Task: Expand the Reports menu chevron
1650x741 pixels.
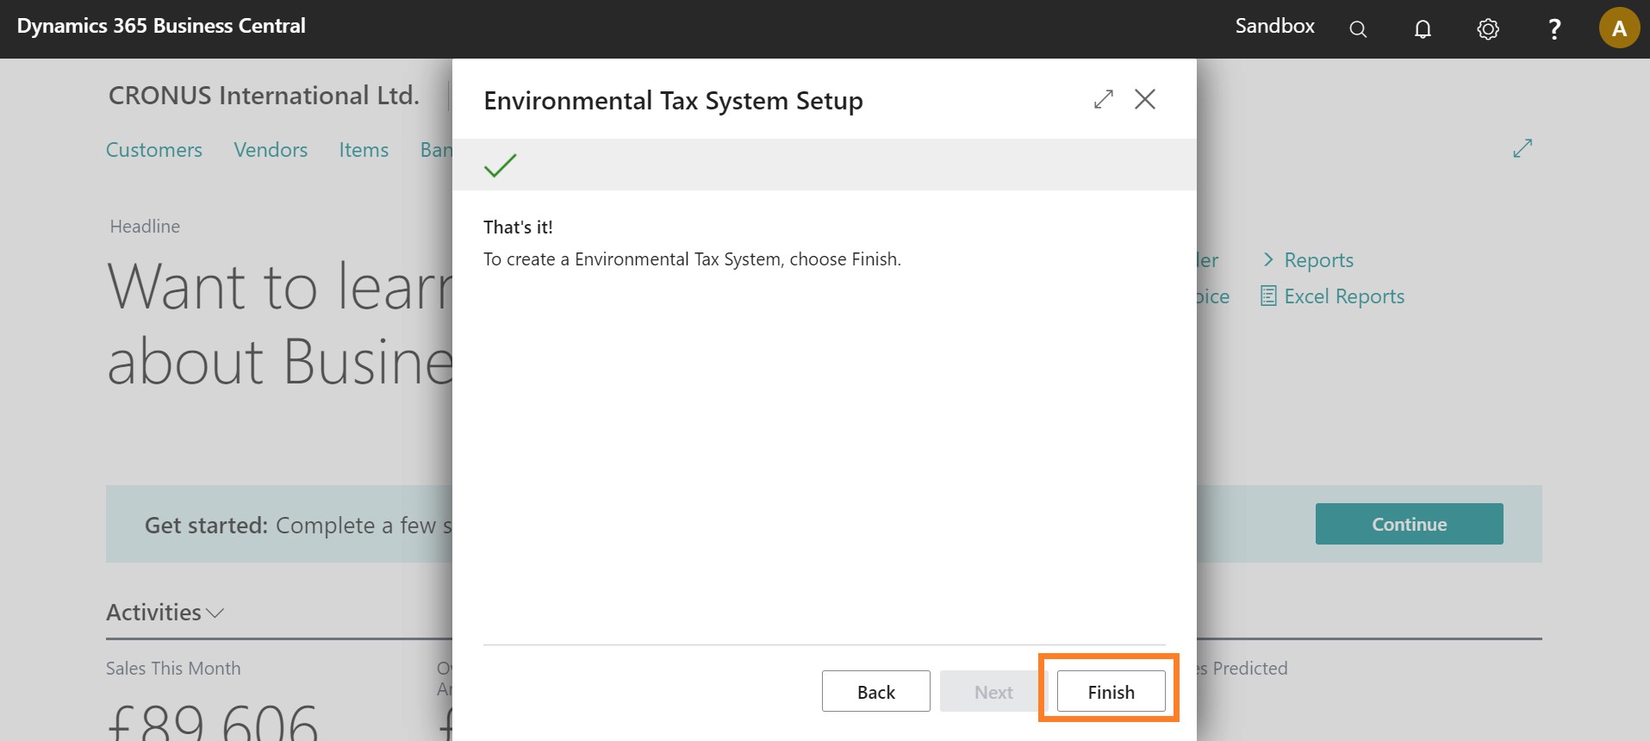Action: tap(1268, 259)
